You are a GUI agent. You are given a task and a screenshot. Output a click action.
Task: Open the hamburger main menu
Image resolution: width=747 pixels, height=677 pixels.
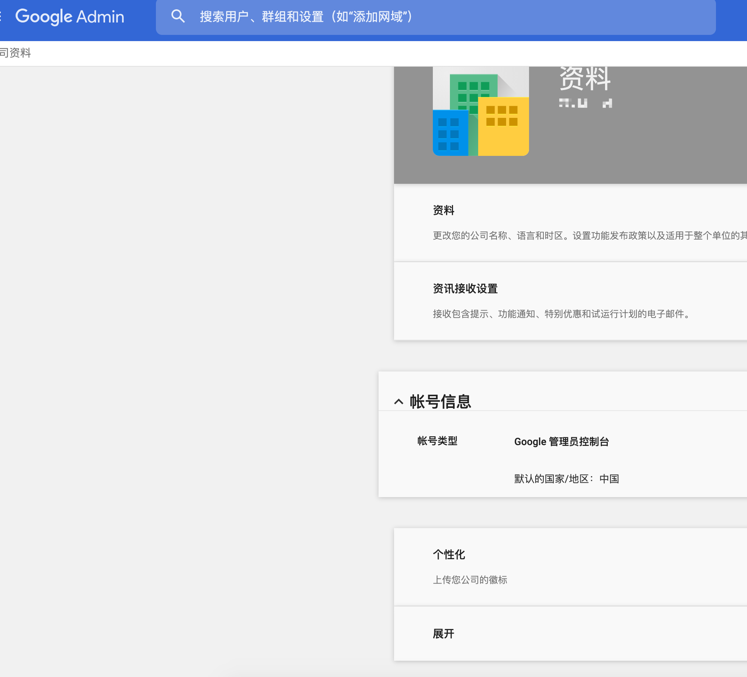[x=1, y=17]
